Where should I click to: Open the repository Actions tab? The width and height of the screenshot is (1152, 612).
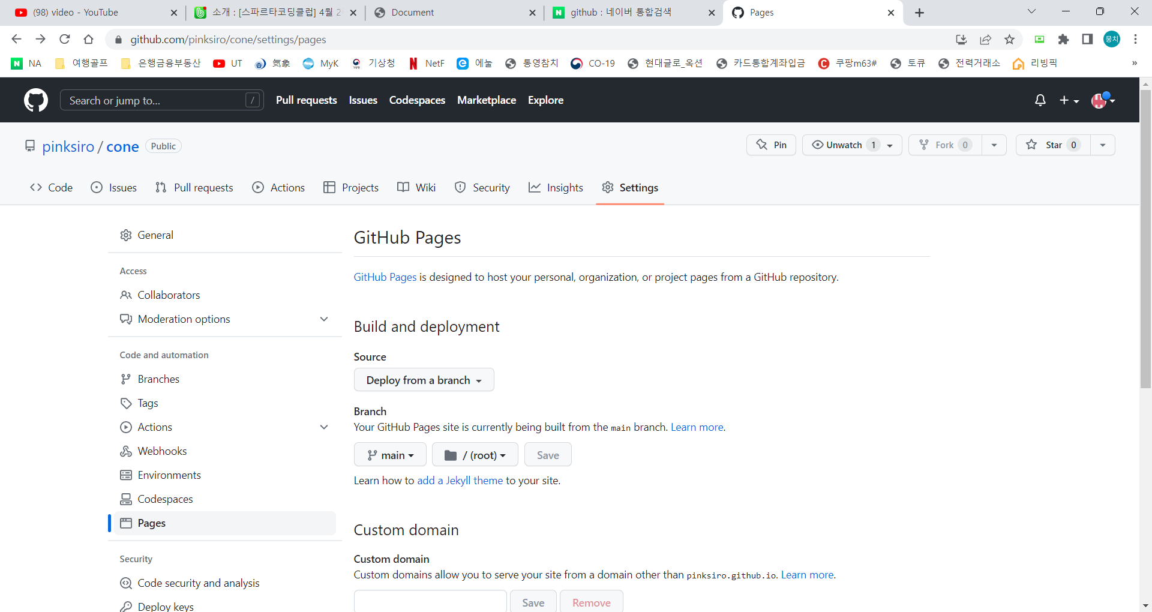coord(279,188)
